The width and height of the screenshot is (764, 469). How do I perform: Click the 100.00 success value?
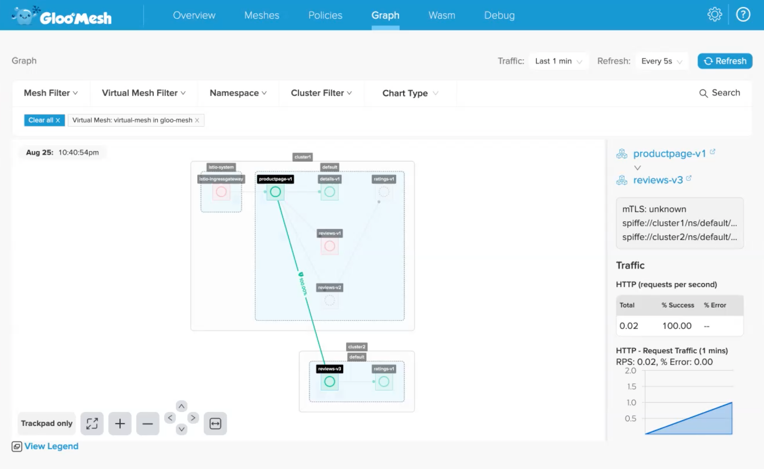click(677, 326)
